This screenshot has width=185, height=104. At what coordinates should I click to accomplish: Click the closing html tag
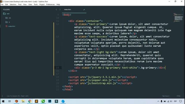67,90
